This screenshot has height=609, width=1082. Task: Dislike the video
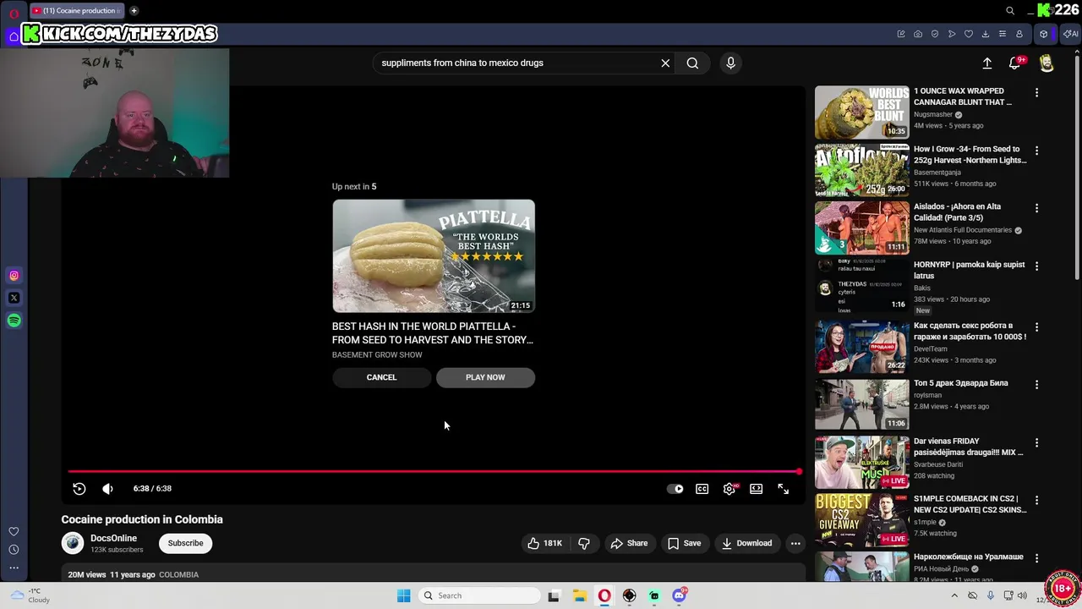click(x=584, y=543)
